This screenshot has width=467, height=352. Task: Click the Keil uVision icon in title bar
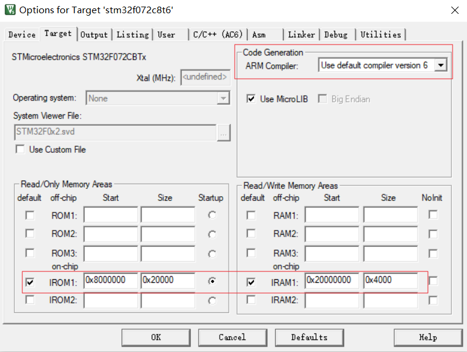tap(10, 10)
